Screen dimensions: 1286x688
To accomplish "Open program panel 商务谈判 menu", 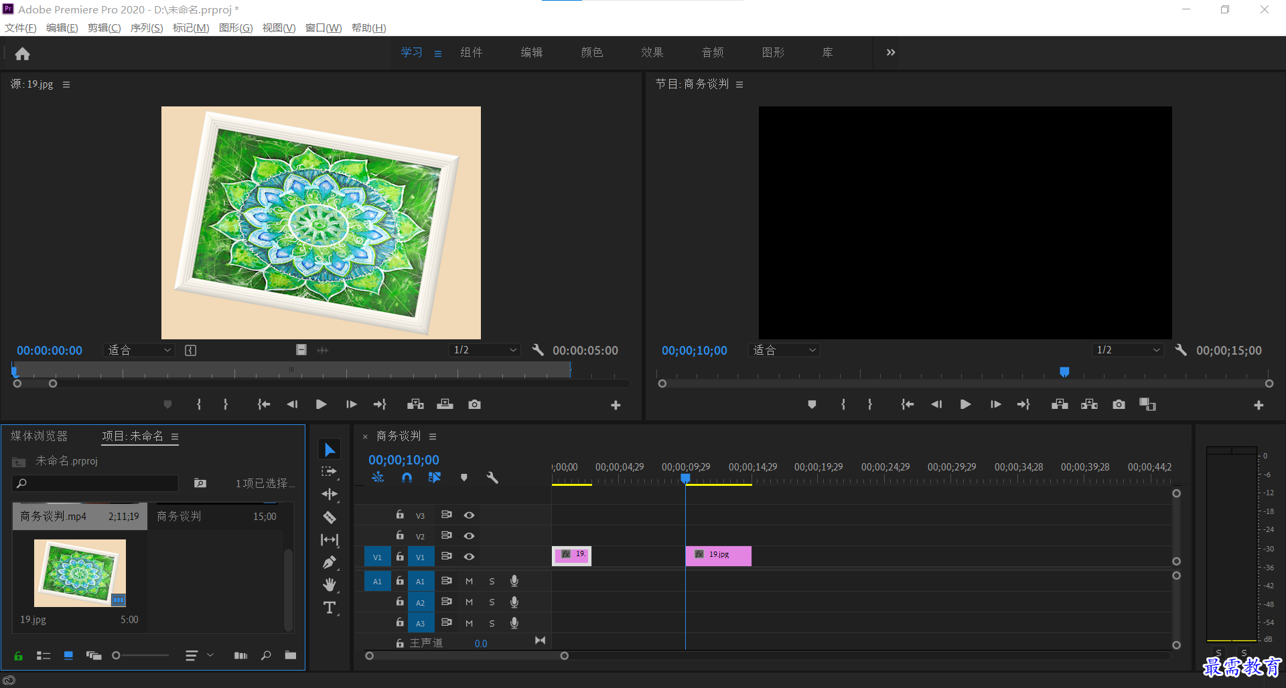I will coord(739,84).
